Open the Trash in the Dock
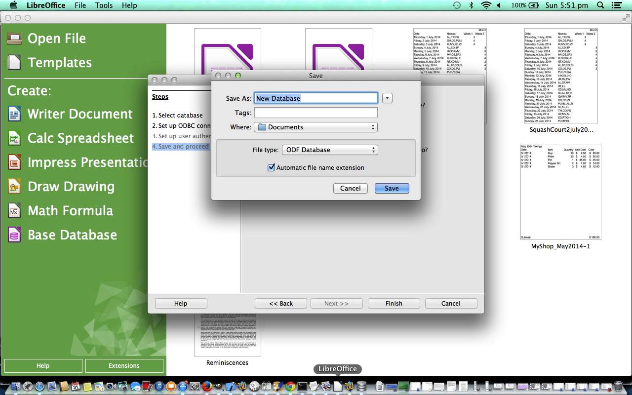 tap(618, 386)
